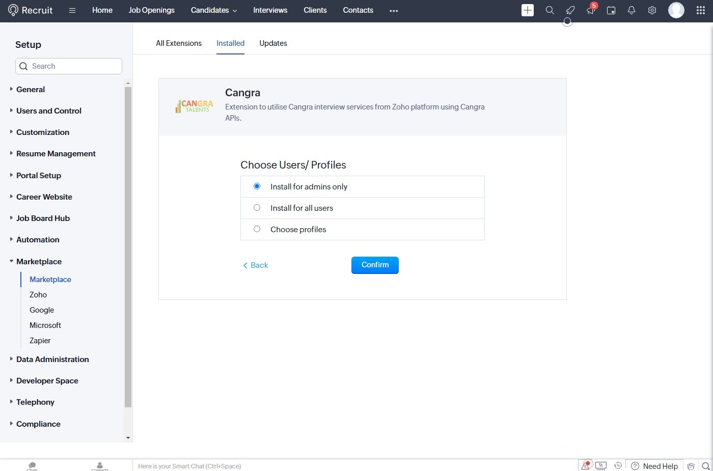
Task: Expand Developer Space section
Action: pyautogui.click(x=47, y=380)
